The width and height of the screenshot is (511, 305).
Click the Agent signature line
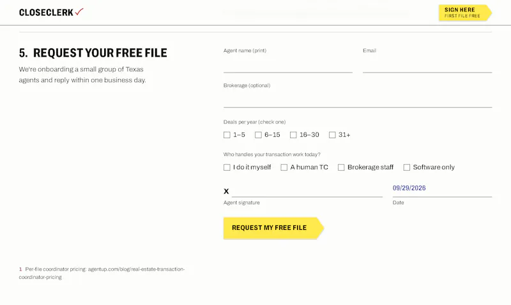(x=307, y=190)
